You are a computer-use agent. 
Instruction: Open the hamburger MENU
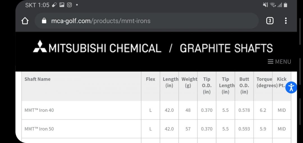pyautogui.click(x=279, y=62)
